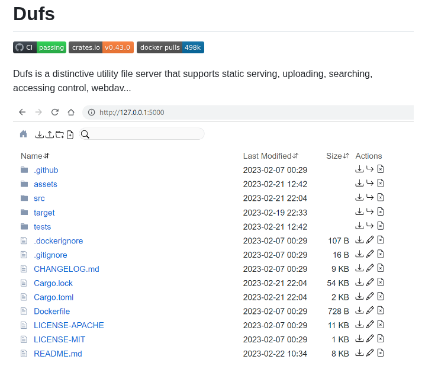
Task: Click the Actions column header
Action: pos(369,156)
